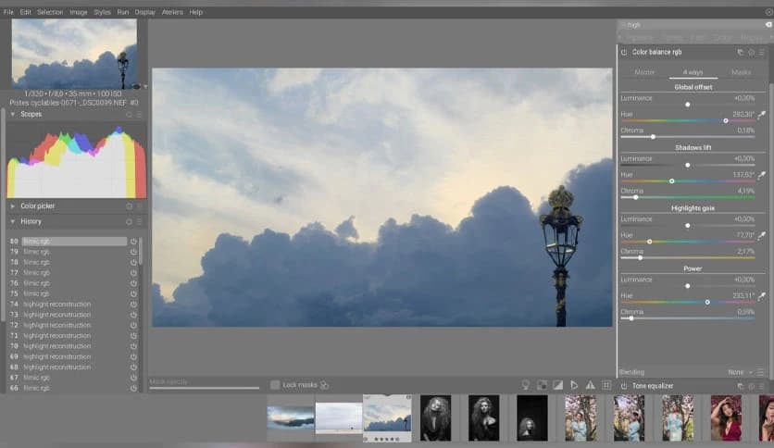
Task: Click the overexposure warning triangle icon
Action: 590,385
